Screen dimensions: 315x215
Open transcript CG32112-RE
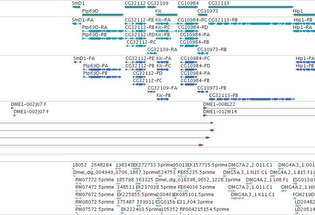tap(140, 20)
